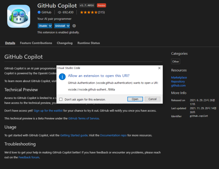The image size is (219, 169).
Task: Expand the Uninstall button dropdown arrow
Action: [68, 26]
